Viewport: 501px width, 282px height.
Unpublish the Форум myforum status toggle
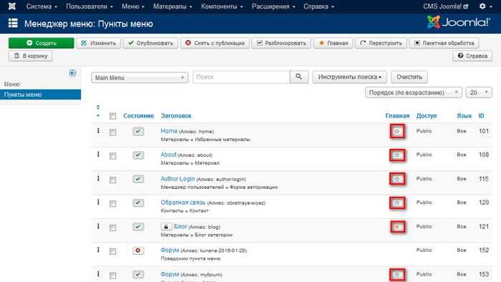point(138,274)
